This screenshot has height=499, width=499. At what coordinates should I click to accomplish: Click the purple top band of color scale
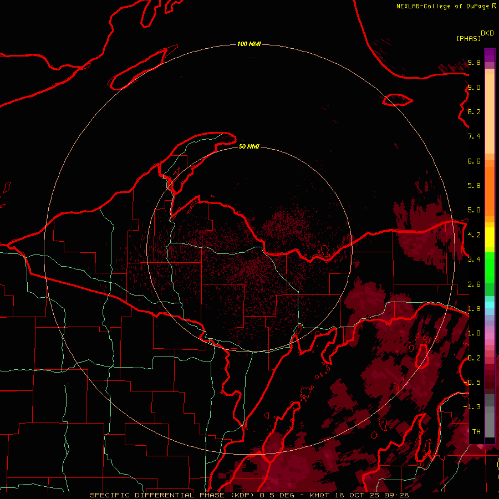coord(490,55)
